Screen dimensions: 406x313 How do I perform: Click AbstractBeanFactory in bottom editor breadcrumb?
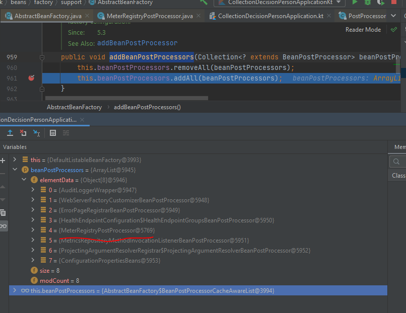pyautogui.click(x=75, y=107)
